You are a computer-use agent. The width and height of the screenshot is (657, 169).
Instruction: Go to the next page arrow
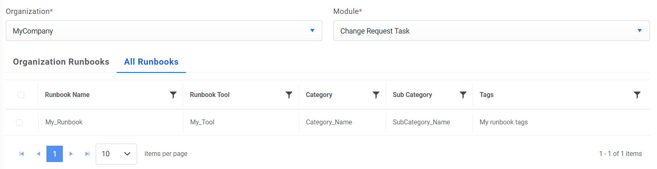(x=71, y=154)
